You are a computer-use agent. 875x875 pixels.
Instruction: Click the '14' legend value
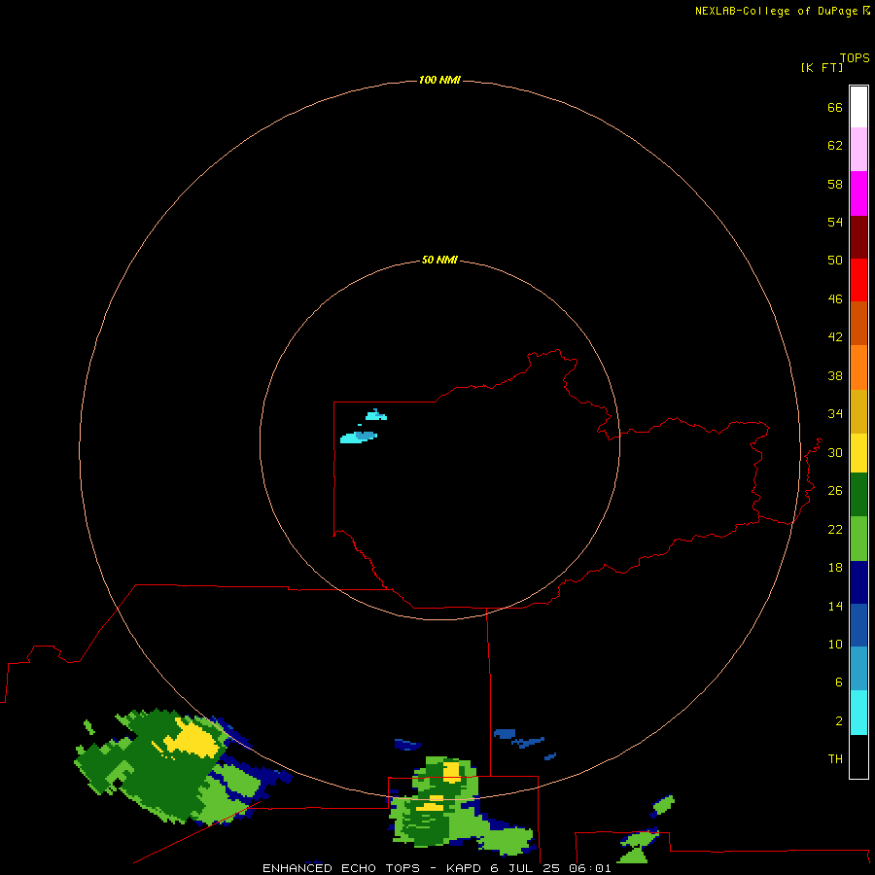(835, 606)
